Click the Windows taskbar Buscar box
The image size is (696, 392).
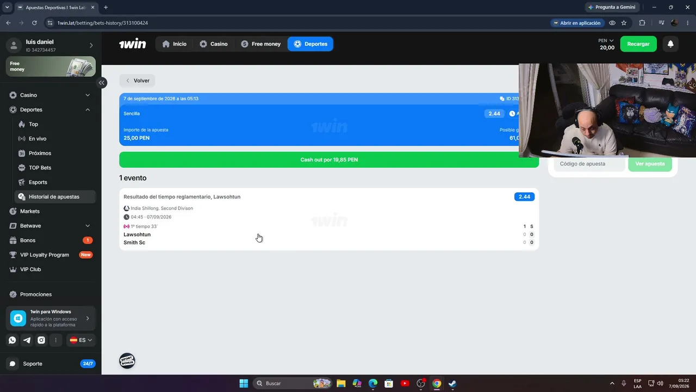pyautogui.click(x=293, y=383)
